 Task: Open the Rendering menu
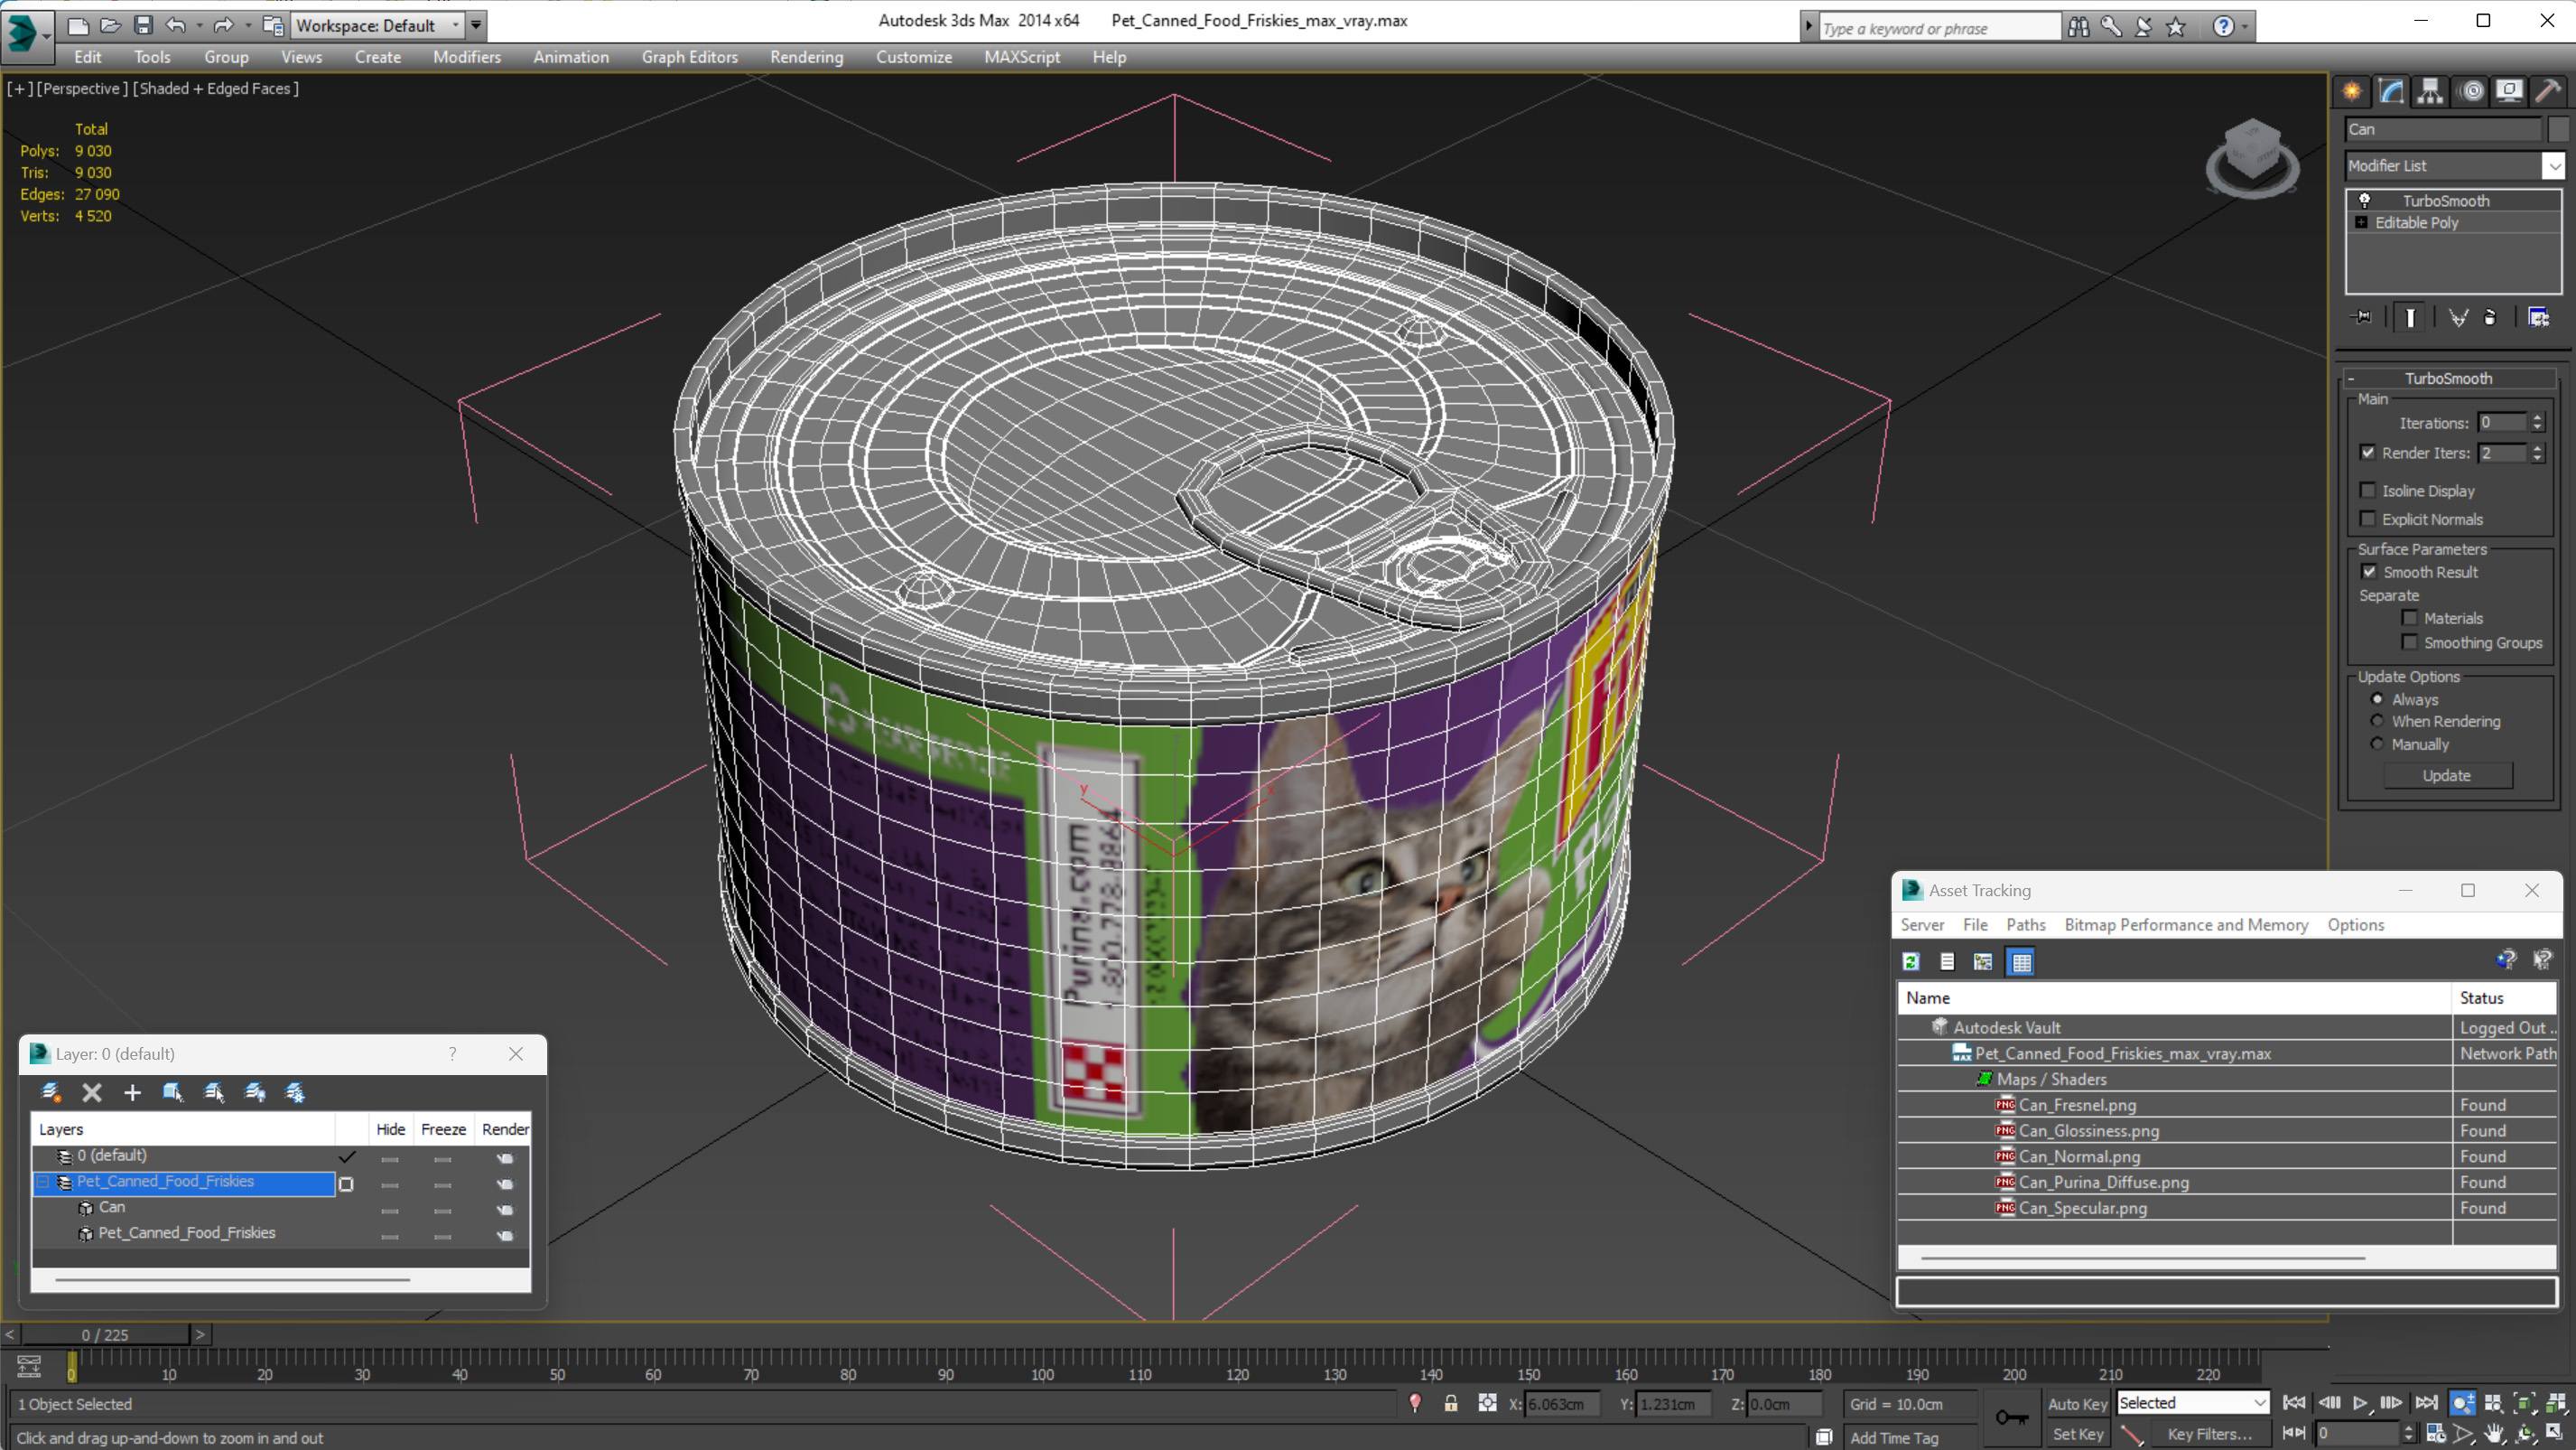click(x=806, y=57)
